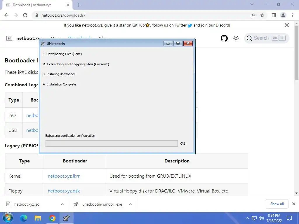Screen dimensions: 299x224
Task: Reload the netboot.xyz downloads page
Action: (25, 15)
